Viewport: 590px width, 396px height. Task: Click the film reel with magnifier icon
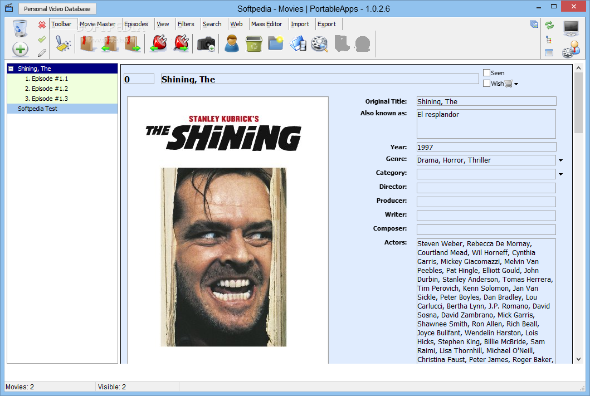click(319, 44)
